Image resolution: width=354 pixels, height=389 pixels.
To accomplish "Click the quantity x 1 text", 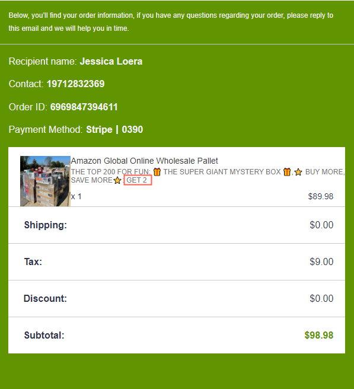I will [76, 196].
